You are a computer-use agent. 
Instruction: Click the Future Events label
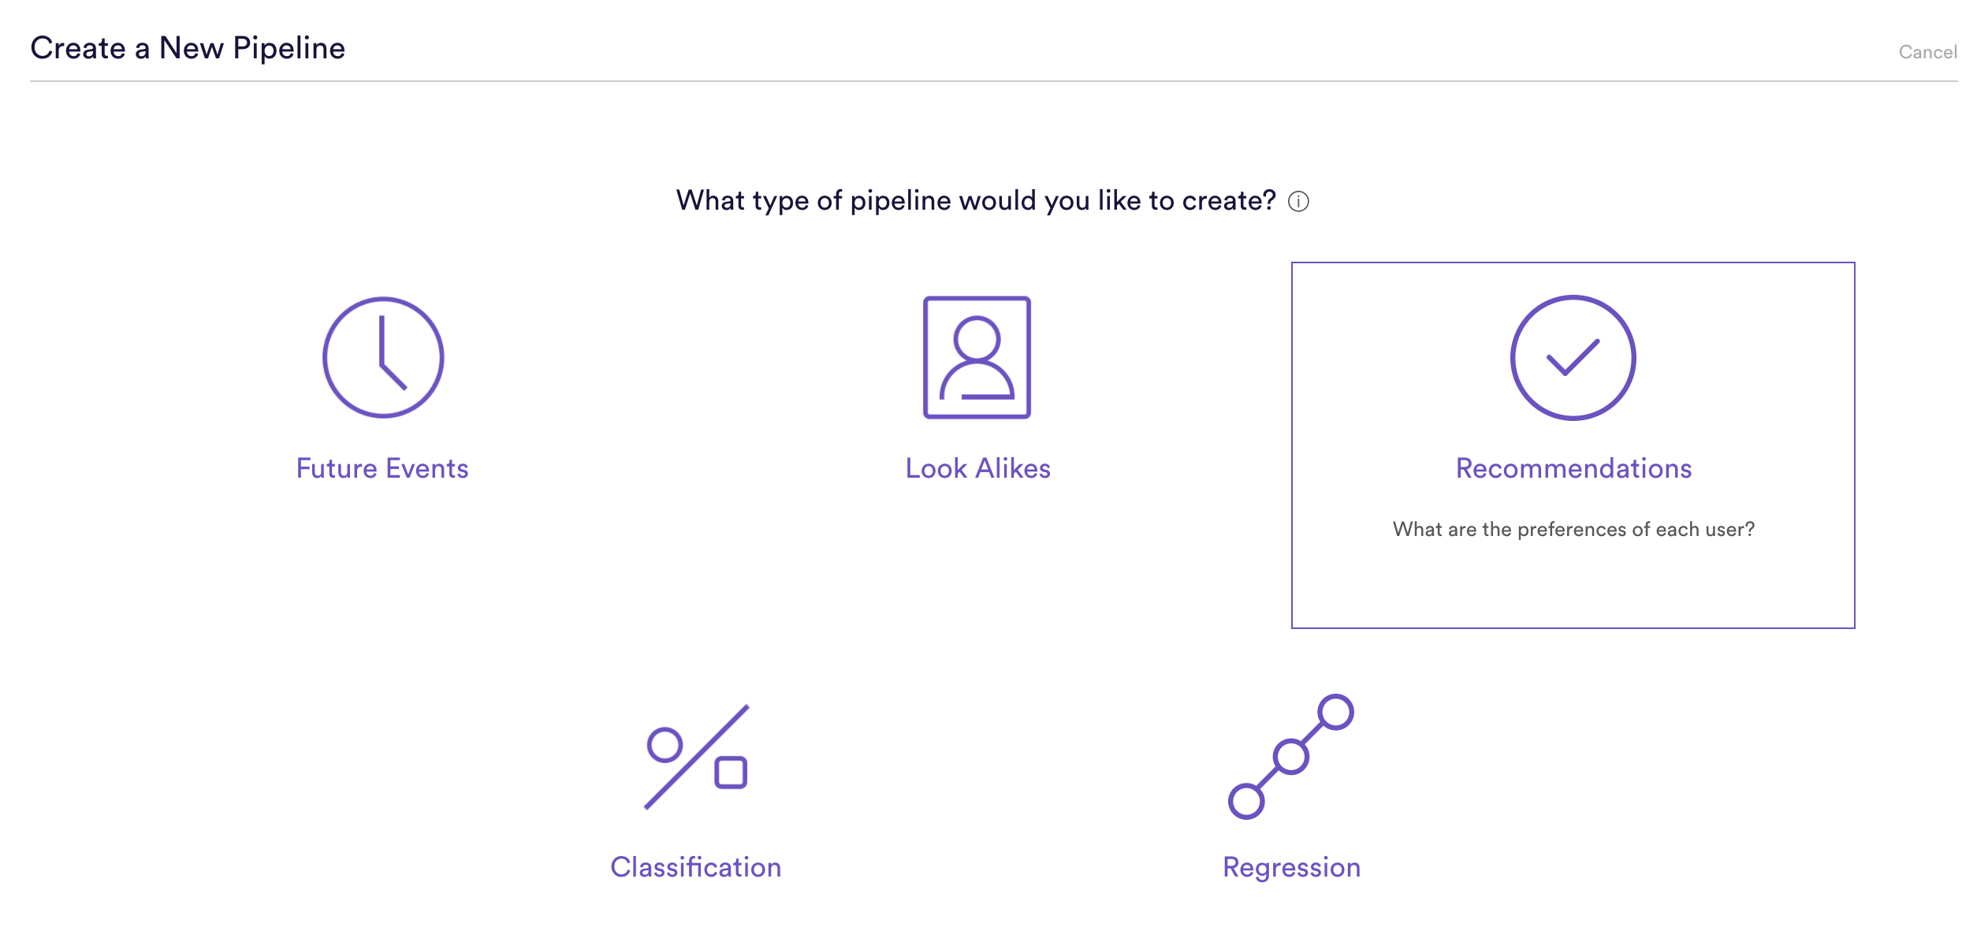[x=382, y=468]
